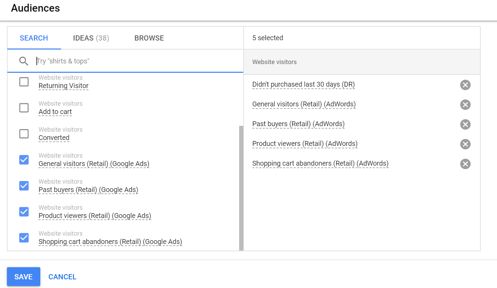Switch to the IDEAS (38) tab

pyautogui.click(x=91, y=38)
